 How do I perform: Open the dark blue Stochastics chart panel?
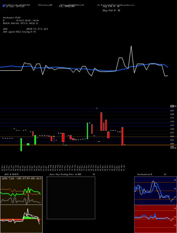click(x=155, y=191)
